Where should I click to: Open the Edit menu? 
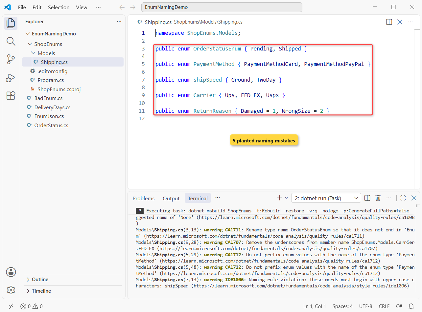[x=37, y=7]
